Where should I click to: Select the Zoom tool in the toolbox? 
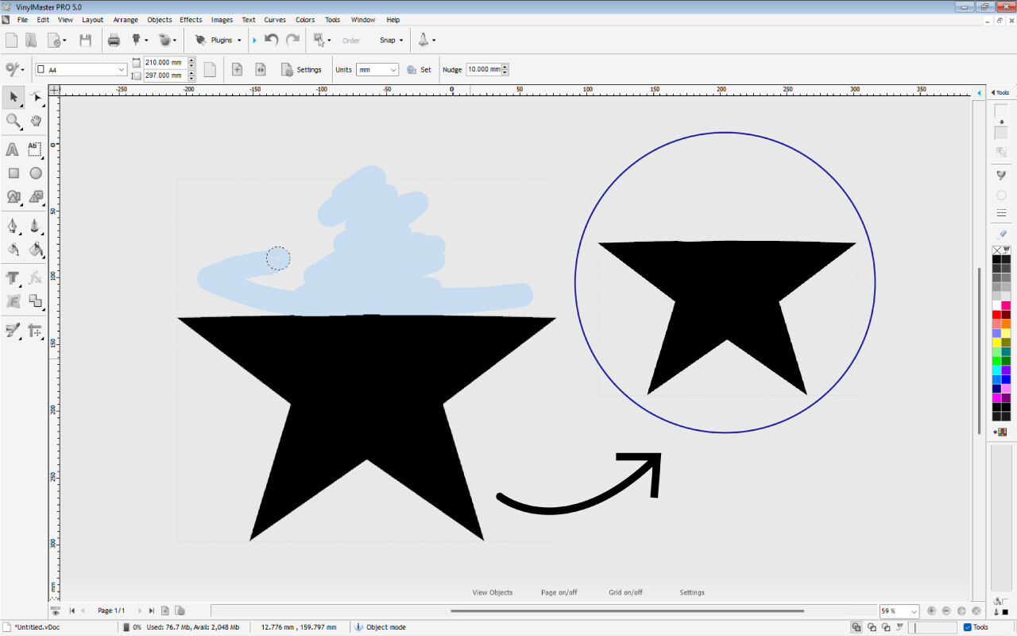pos(13,122)
